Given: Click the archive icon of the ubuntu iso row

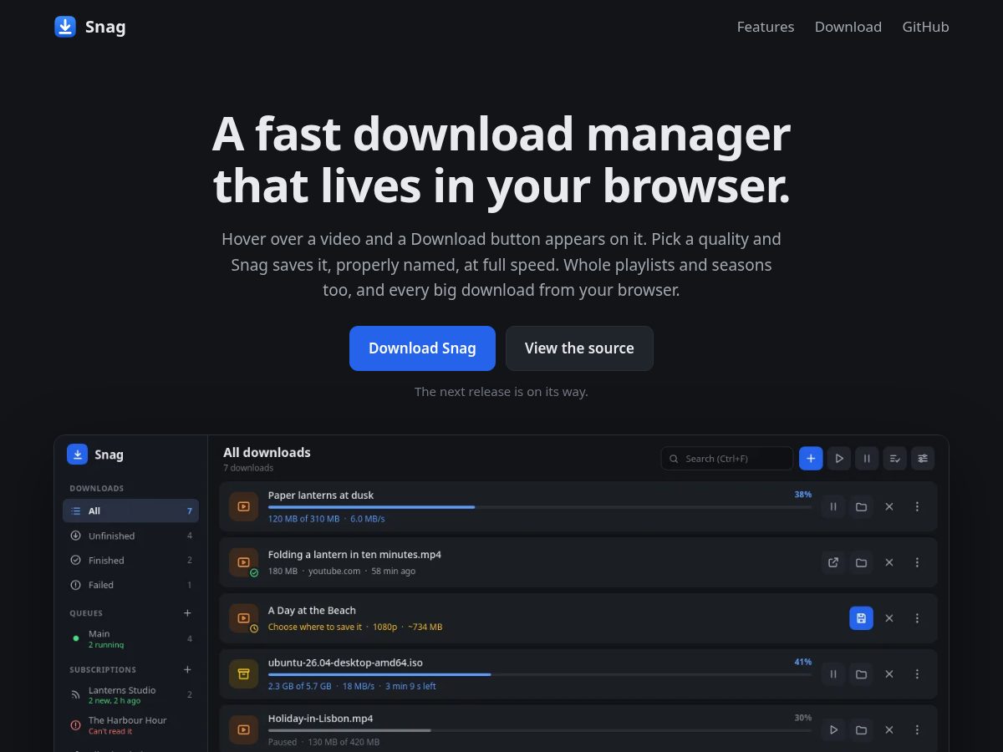Looking at the screenshot, I should (243, 674).
